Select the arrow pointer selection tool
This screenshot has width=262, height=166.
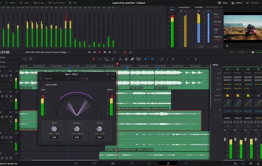pyautogui.click(x=94, y=59)
